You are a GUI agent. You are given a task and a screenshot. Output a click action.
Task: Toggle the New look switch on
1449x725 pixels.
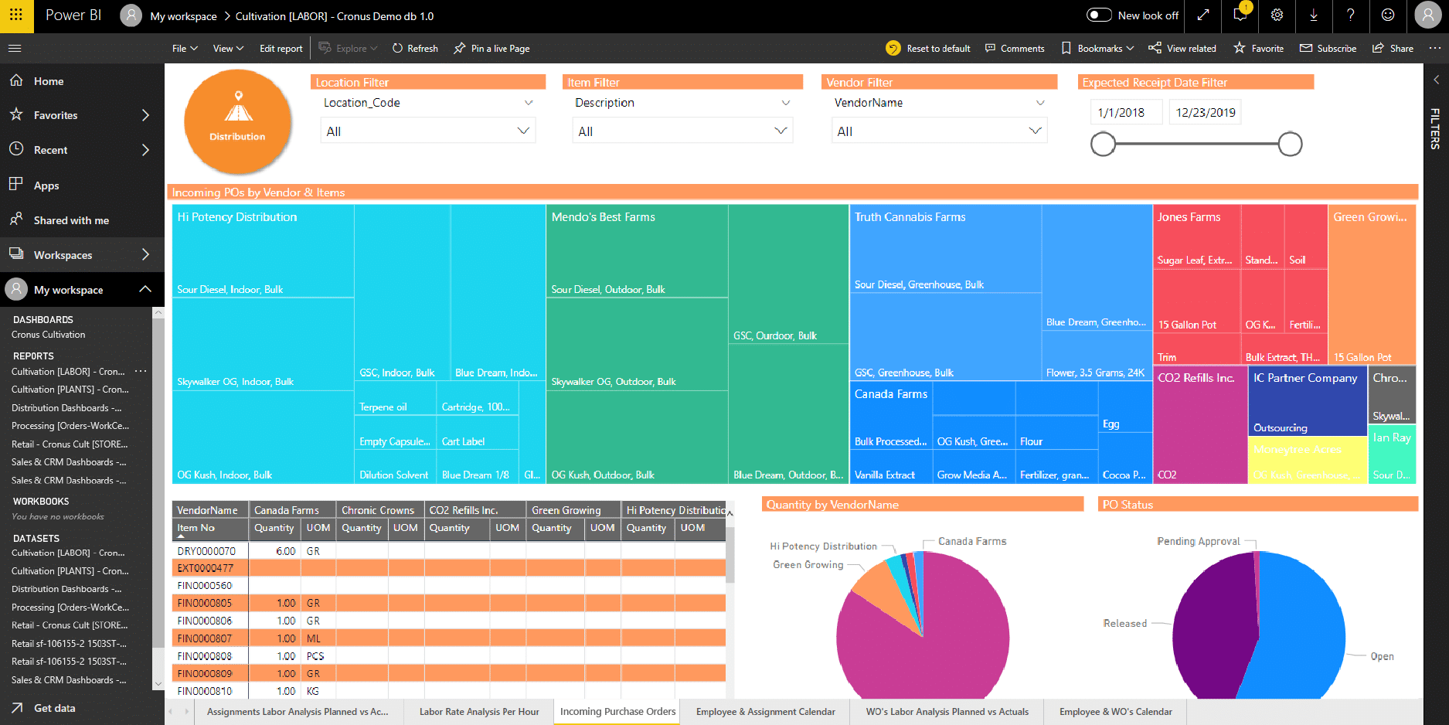tap(1098, 15)
